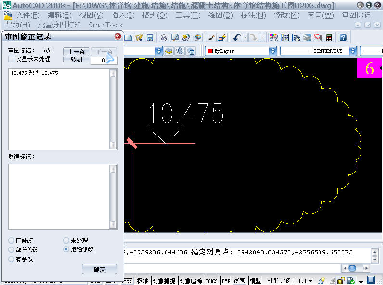Viewport: 383px width, 285px height.
Task: Open the Sheet Set Manager icon
Action: pos(307,37)
